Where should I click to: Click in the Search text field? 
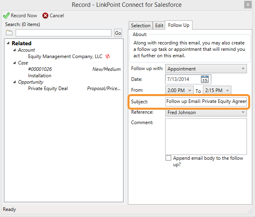click(63, 33)
